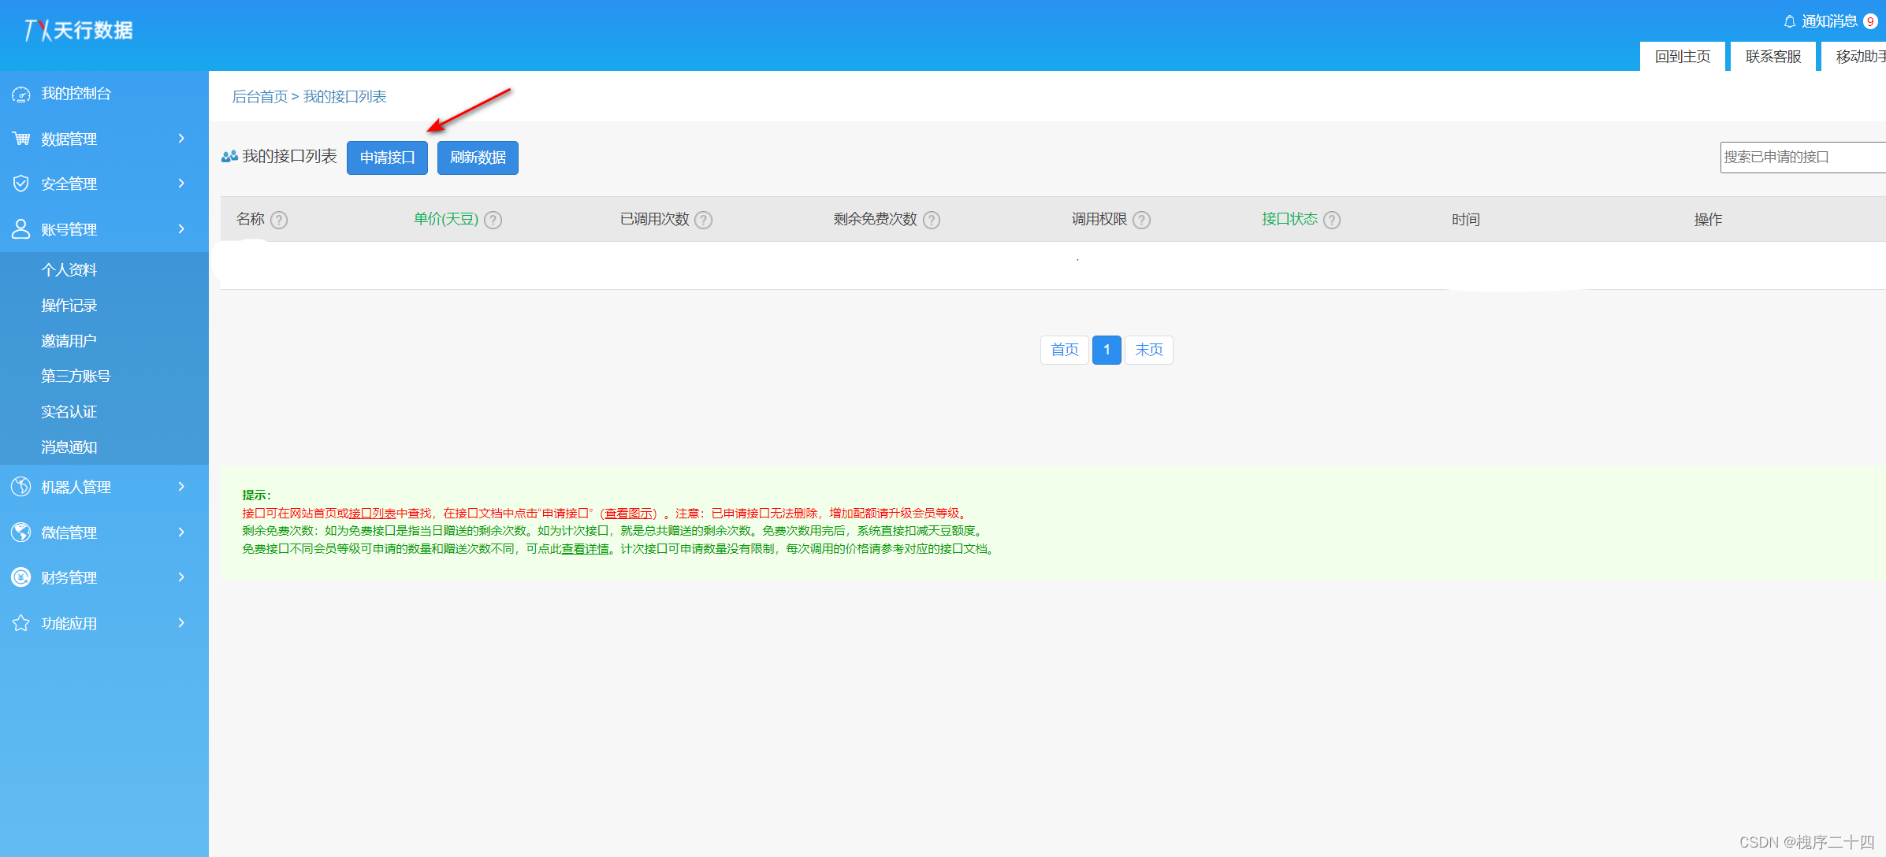Click the help icon beside 调用权限

pos(1141,221)
